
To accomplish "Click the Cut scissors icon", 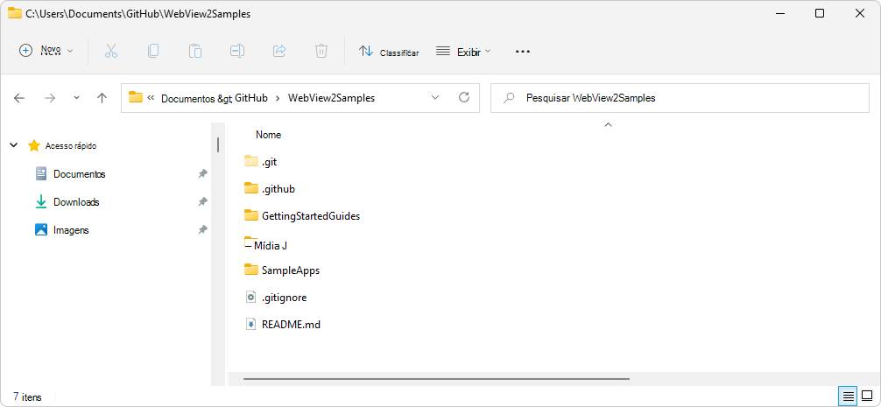I will 111,51.
